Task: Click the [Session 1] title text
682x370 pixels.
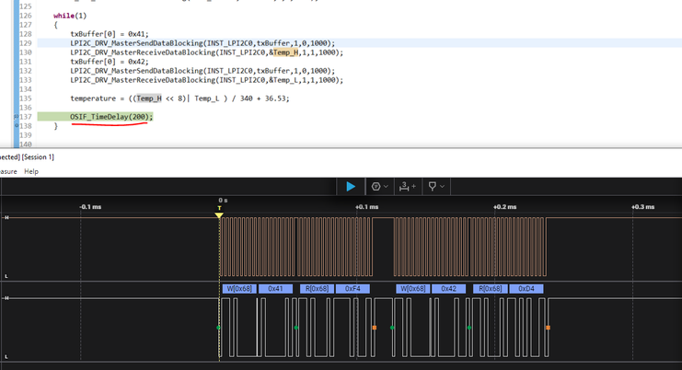Action: 38,157
